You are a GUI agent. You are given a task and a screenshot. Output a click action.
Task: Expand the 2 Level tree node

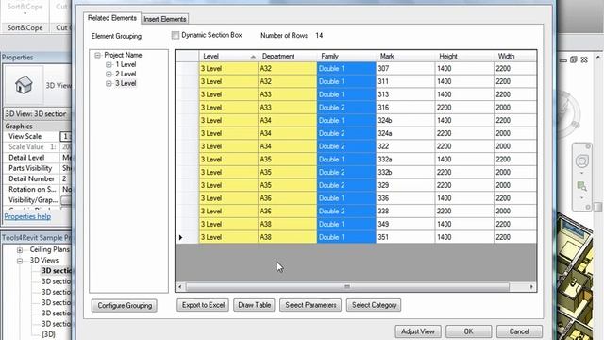109,74
